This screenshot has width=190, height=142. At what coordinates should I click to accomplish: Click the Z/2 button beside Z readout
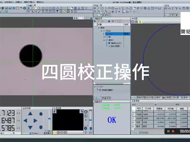[19, 128]
